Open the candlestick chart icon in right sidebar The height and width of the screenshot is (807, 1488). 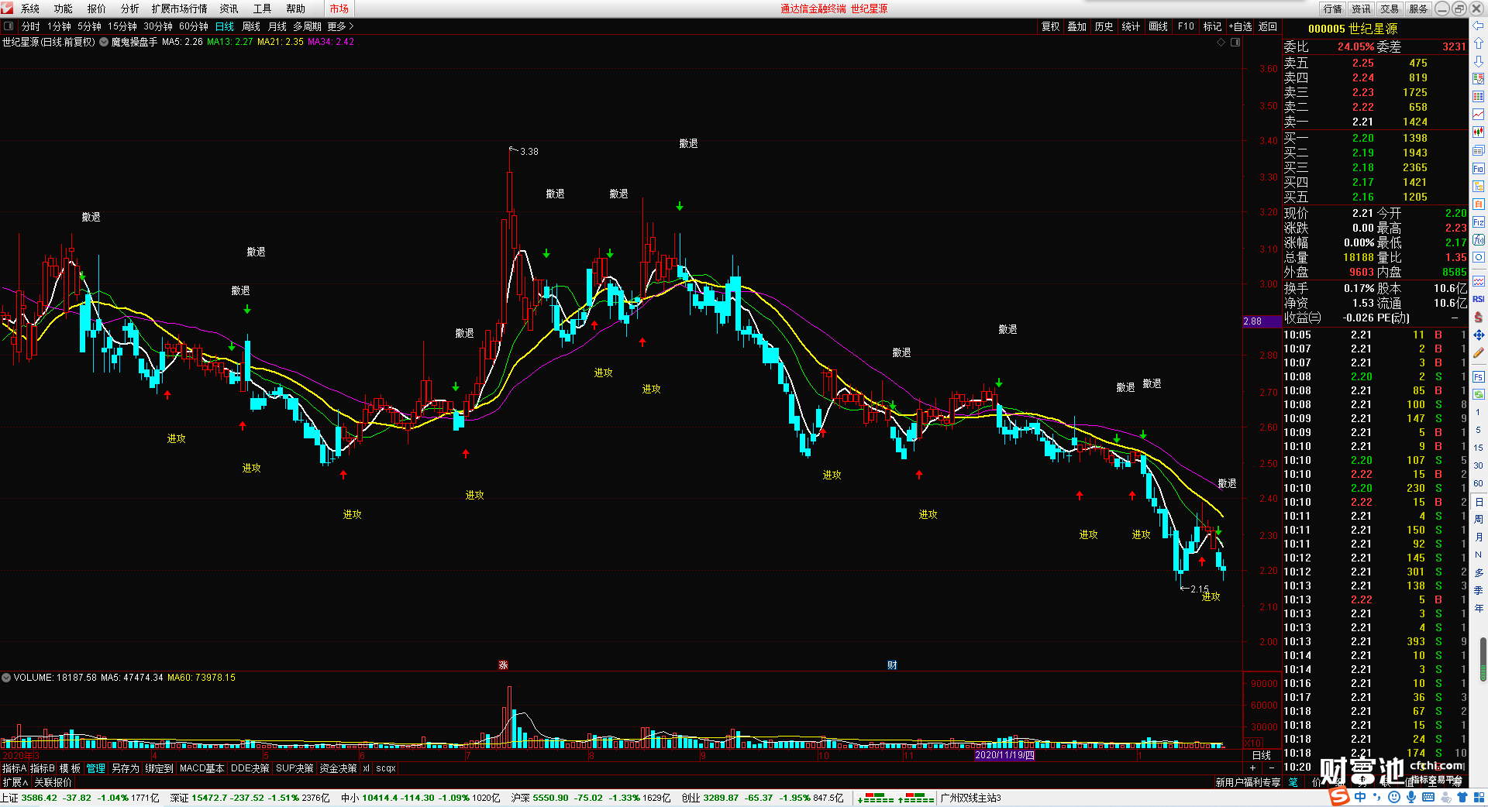point(1479,132)
